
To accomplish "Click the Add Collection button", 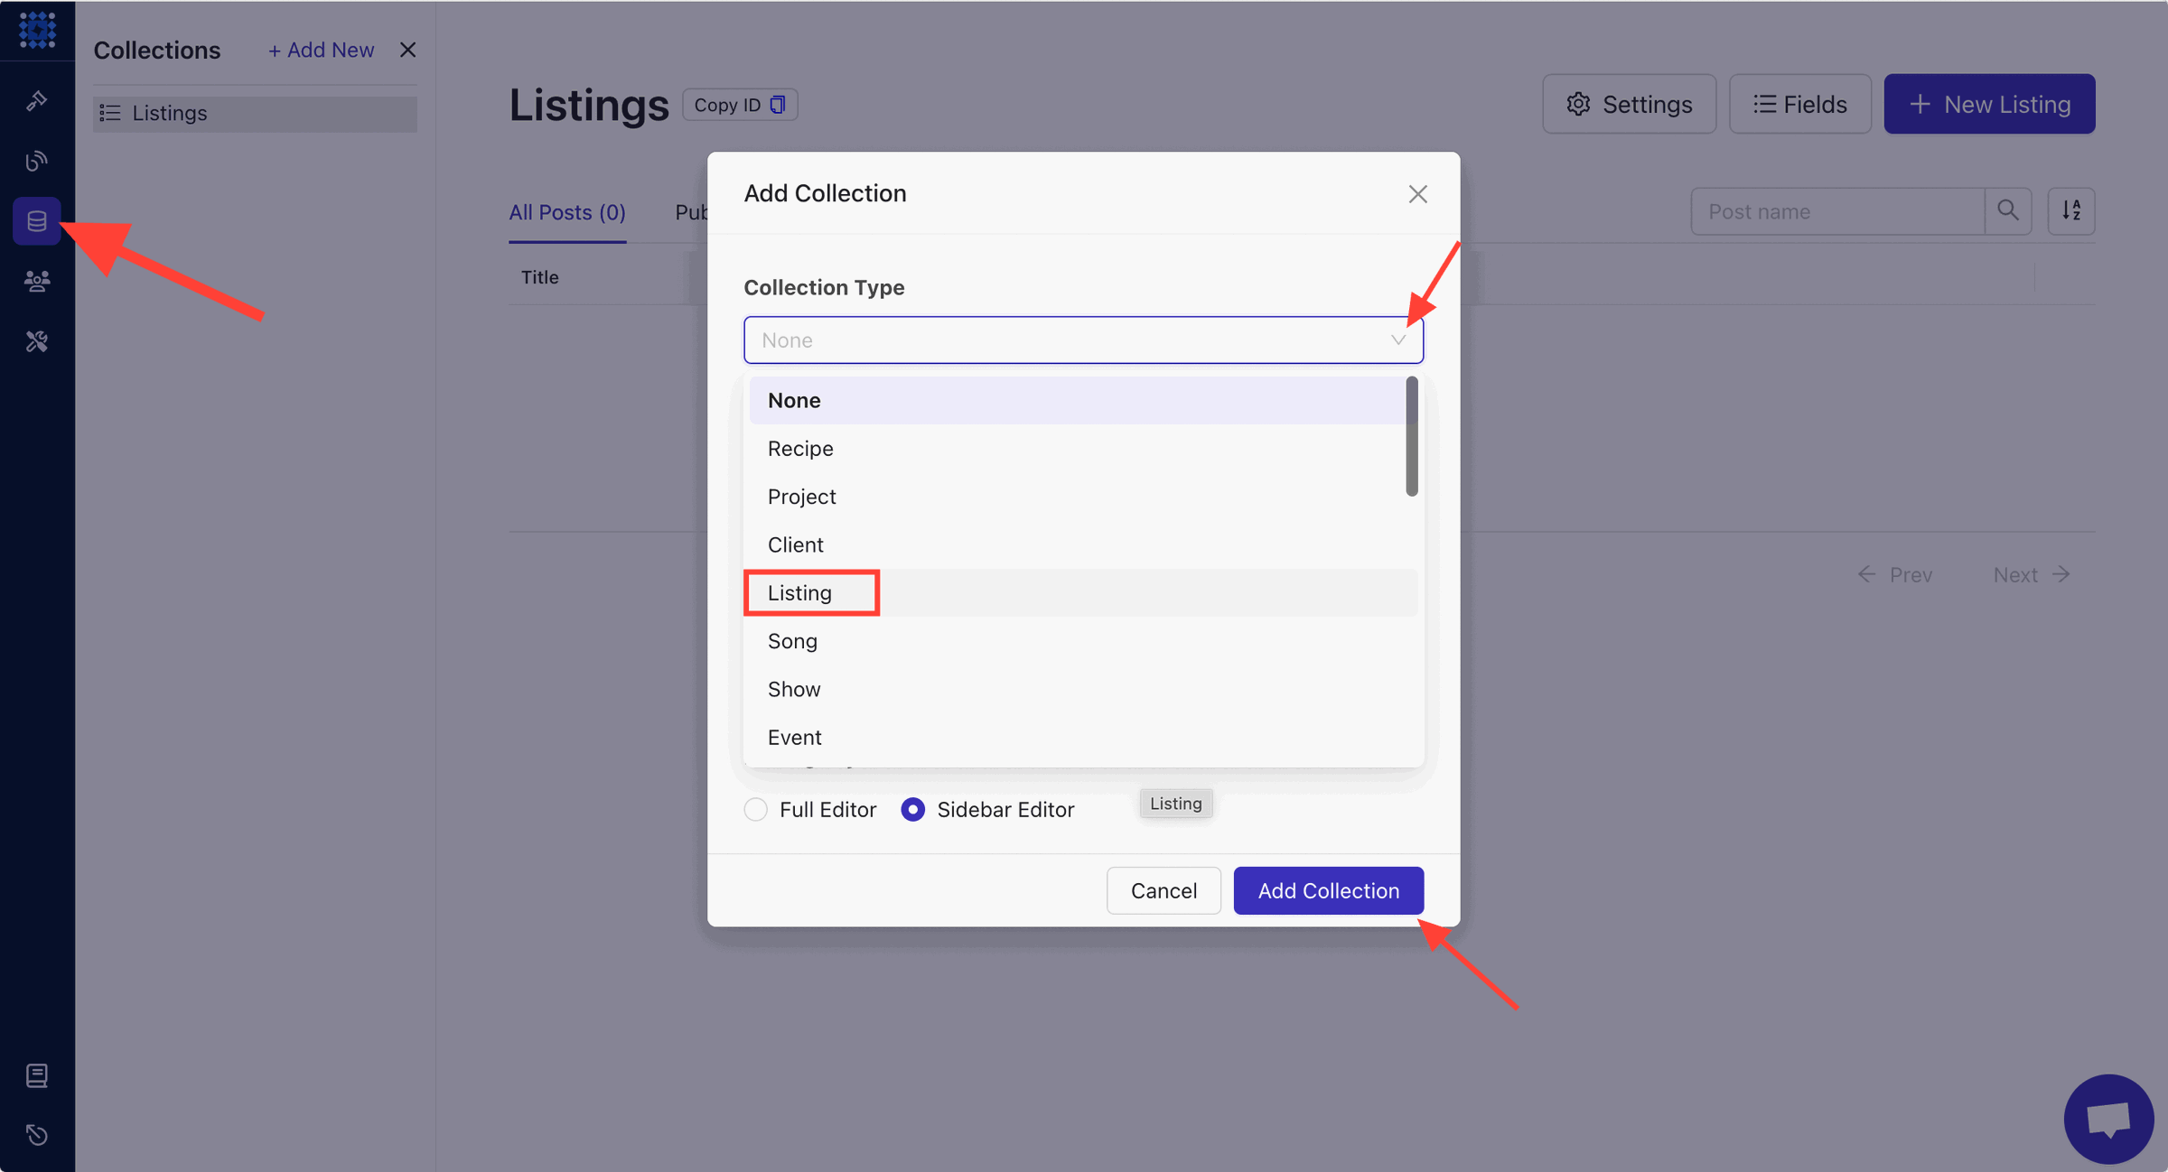I will point(1328,890).
